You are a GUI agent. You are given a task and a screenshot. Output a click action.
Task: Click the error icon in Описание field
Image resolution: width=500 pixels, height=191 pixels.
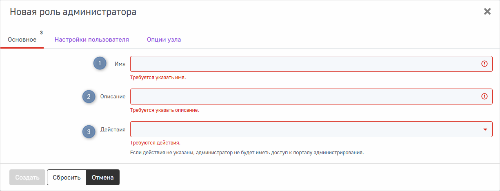[484, 96]
